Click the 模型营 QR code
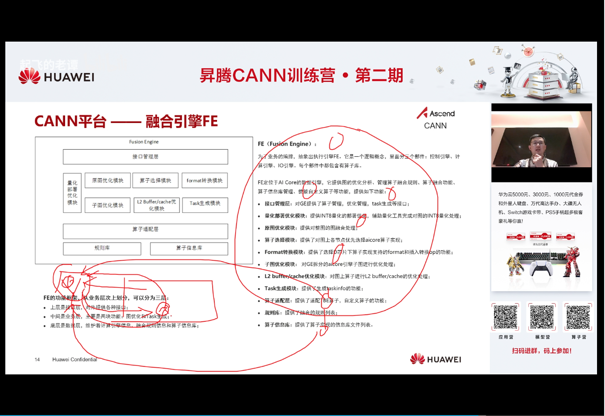Viewport: 605px width, 416px height. click(542, 317)
